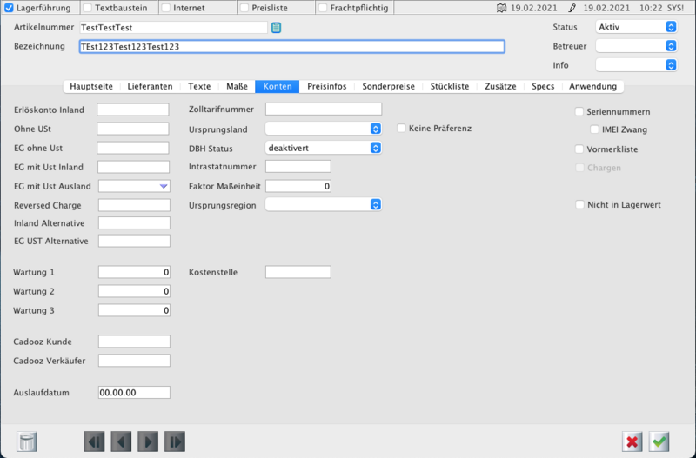Open the Status dropdown showing Aktiv
Image resolution: width=696 pixels, height=458 pixels.
[670, 27]
